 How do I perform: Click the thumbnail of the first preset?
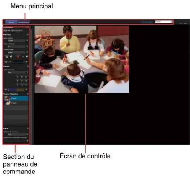point(7,98)
